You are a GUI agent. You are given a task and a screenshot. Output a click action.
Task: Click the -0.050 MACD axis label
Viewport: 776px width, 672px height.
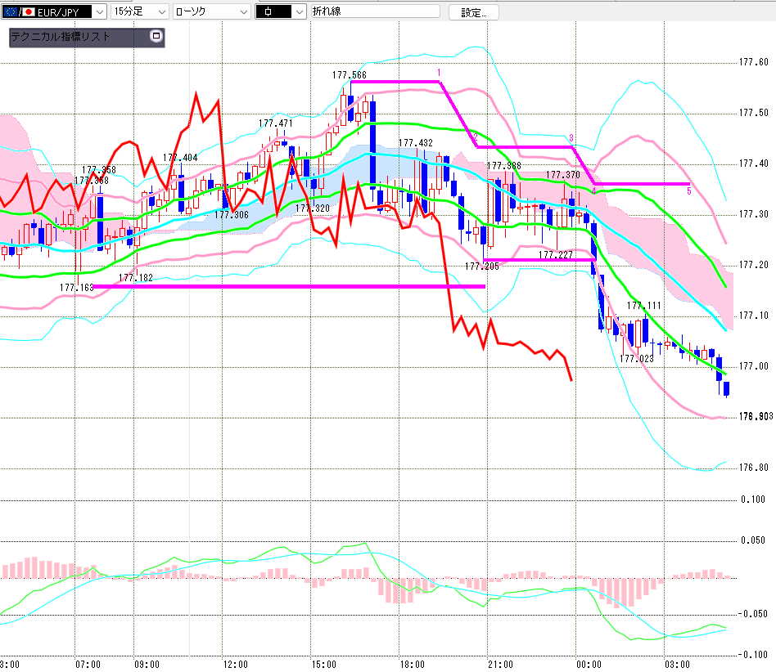(752, 614)
